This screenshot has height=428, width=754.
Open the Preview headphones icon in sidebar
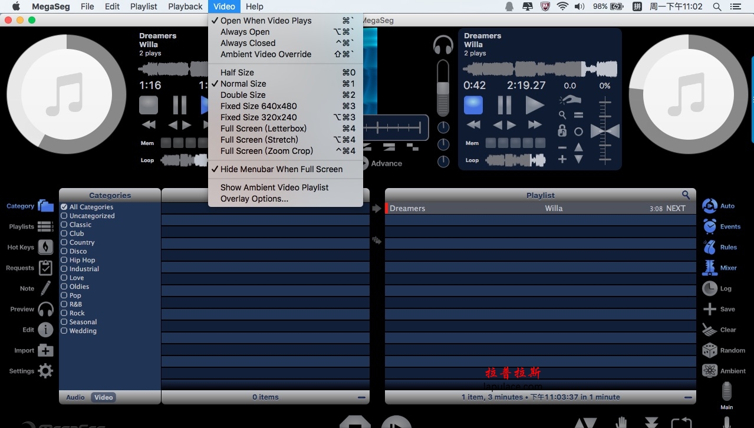click(x=45, y=309)
